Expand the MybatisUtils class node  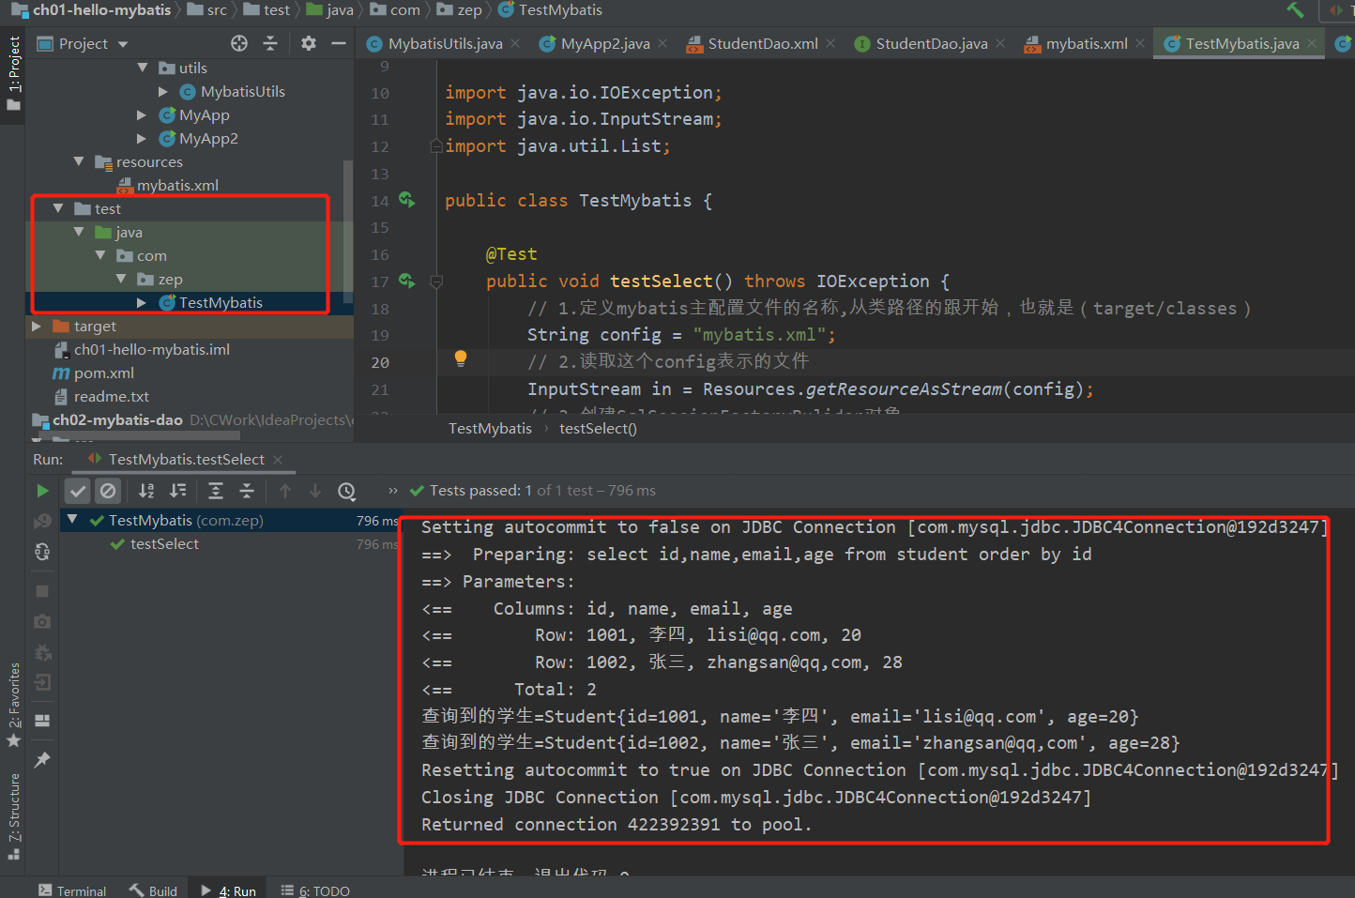click(x=163, y=91)
